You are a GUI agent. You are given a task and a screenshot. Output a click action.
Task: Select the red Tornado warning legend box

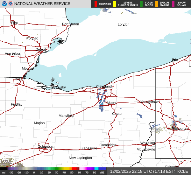tap(96, 4)
